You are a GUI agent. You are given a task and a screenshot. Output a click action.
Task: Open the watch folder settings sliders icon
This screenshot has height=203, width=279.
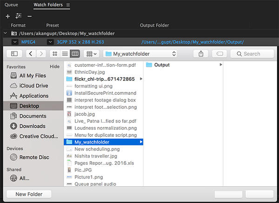[19, 16]
